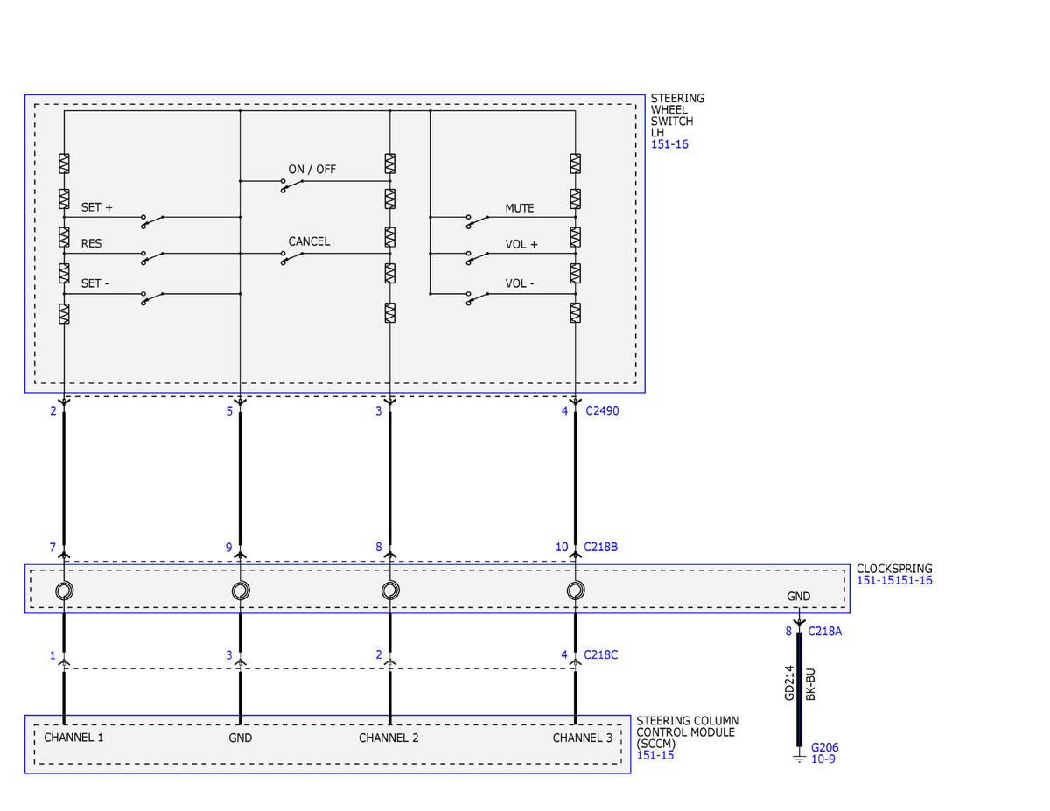
Task: Select pin number 1 at connector C218C
Action: point(52,654)
